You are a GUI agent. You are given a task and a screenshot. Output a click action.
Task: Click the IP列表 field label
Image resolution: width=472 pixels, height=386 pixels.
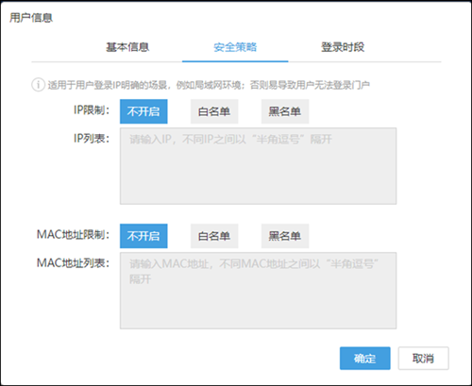[92, 138]
